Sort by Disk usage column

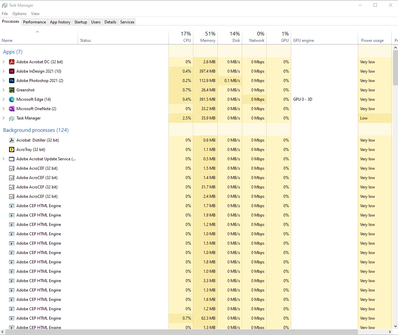[230, 37]
